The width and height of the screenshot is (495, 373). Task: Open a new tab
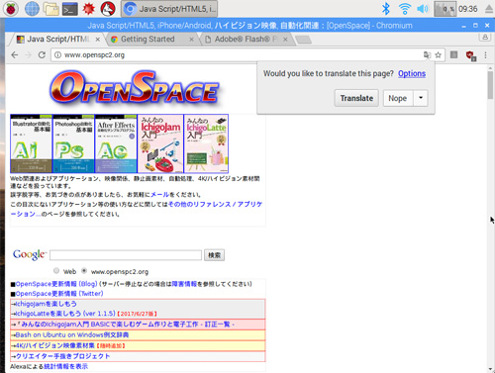303,40
